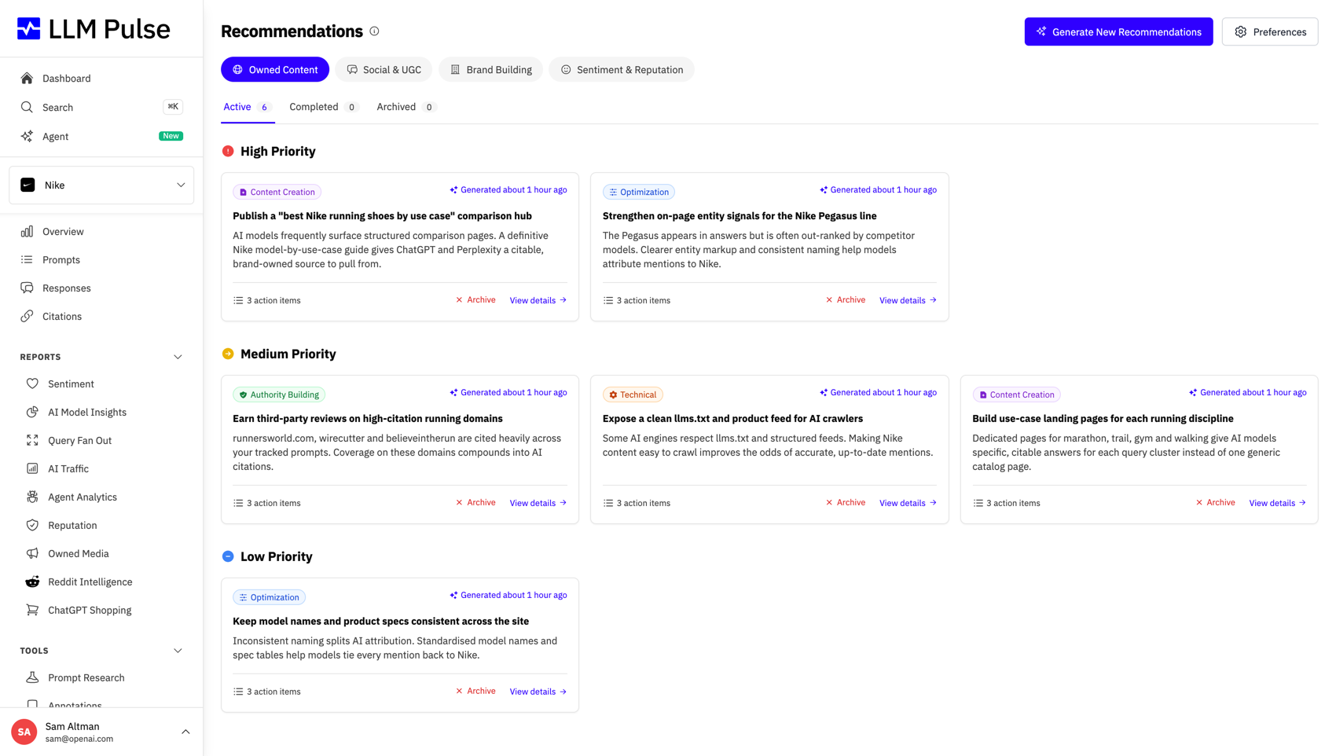Click the "Earn third-party reviews" card title
Image resolution: width=1336 pixels, height=756 pixels.
click(368, 419)
